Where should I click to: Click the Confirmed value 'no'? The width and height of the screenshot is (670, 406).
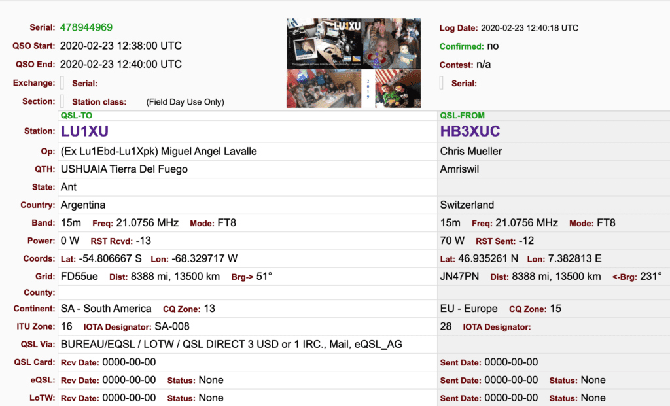(493, 46)
